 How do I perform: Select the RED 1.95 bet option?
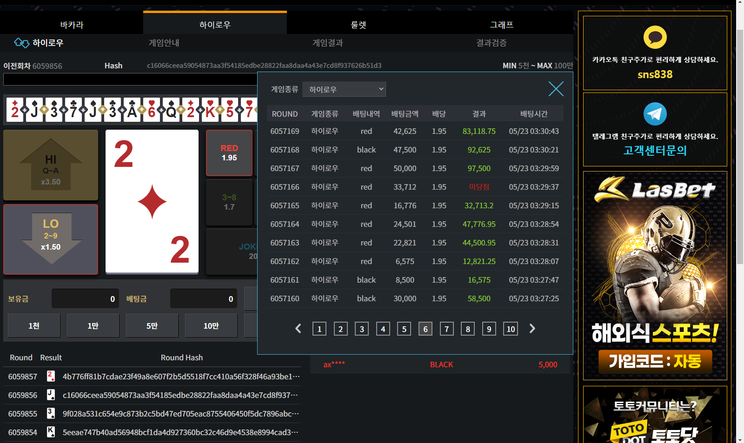pos(229,153)
